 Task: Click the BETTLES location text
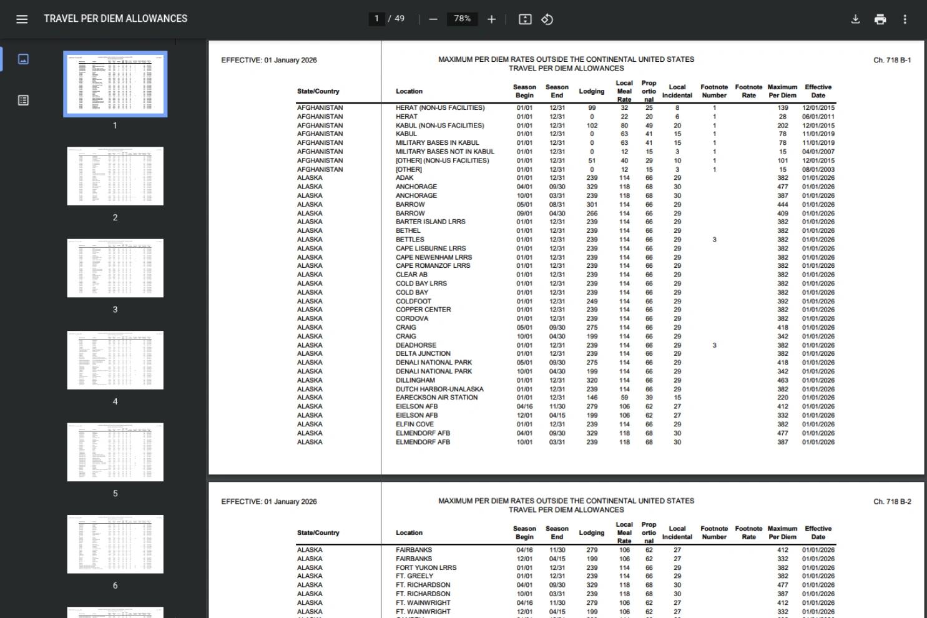[x=410, y=240]
